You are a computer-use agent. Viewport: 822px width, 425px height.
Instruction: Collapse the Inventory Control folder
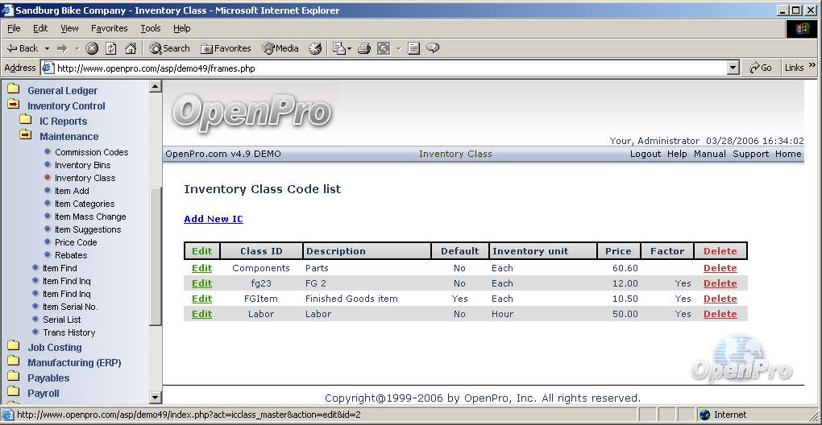coord(14,105)
